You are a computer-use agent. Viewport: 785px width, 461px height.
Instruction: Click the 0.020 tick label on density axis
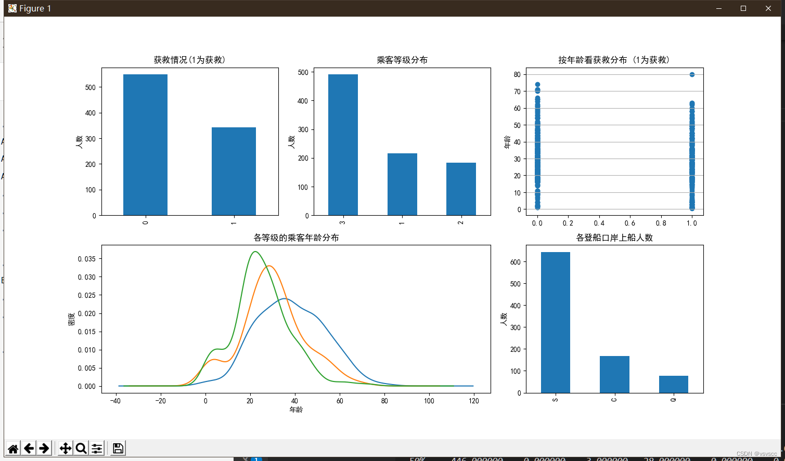[86, 313]
